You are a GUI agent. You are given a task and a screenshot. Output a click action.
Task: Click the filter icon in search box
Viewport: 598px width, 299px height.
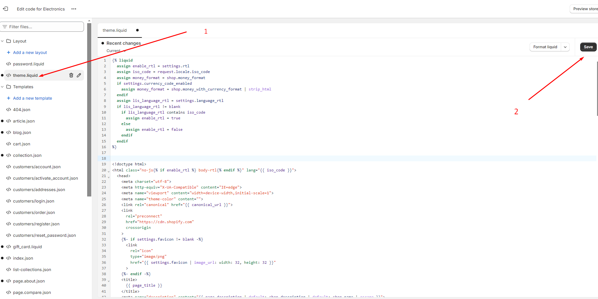click(x=5, y=27)
